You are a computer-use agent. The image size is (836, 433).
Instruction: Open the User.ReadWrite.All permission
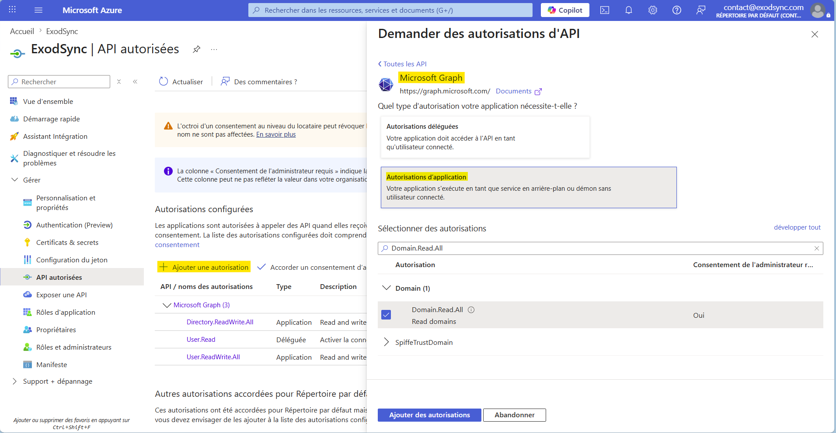click(x=213, y=357)
